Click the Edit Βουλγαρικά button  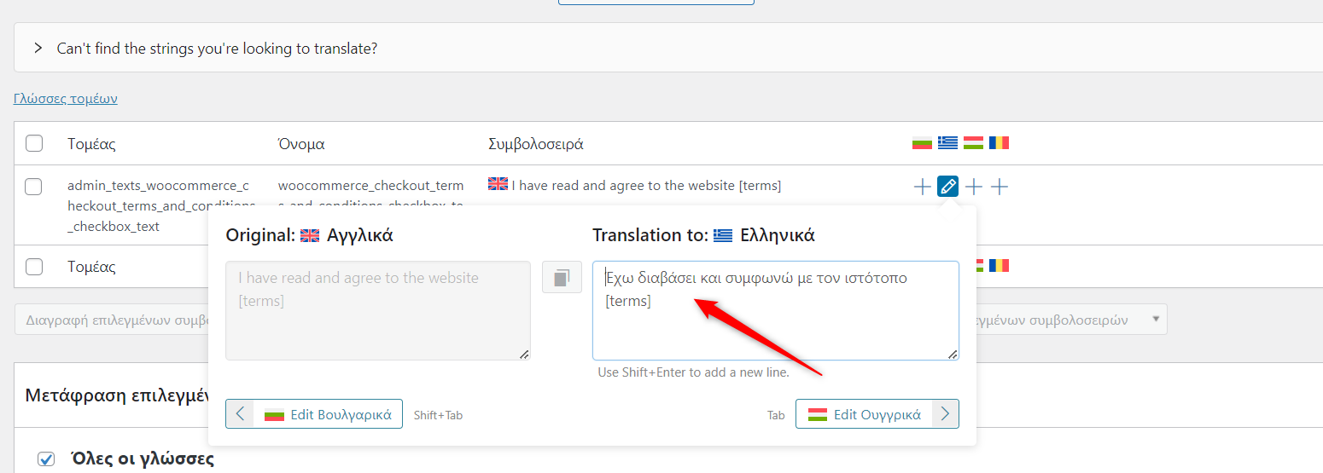(x=314, y=414)
